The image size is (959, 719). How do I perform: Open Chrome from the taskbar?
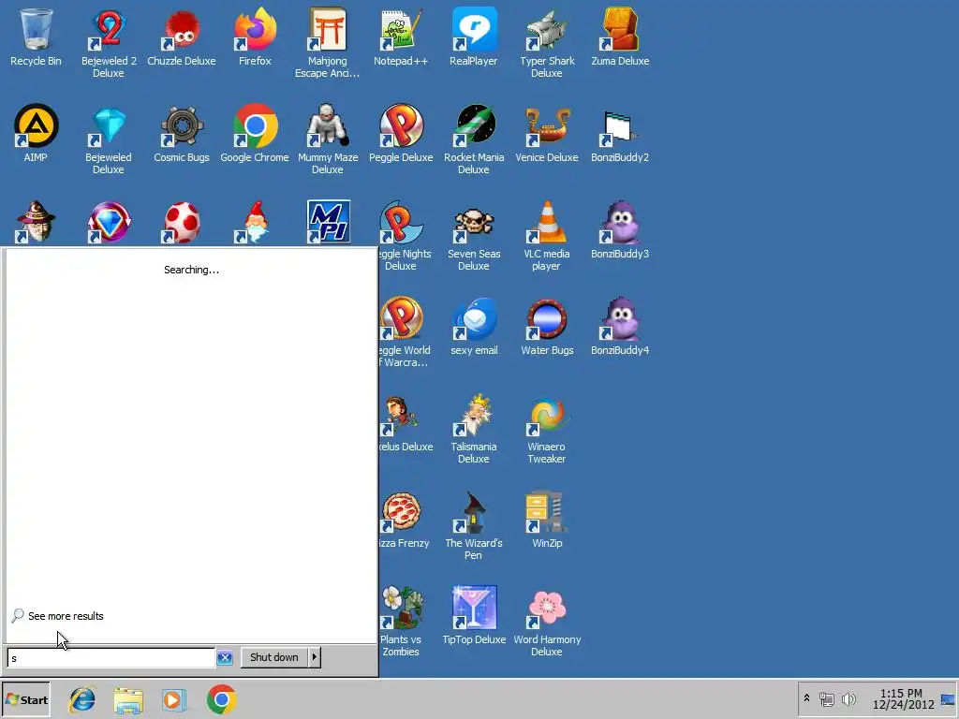coord(221,700)
